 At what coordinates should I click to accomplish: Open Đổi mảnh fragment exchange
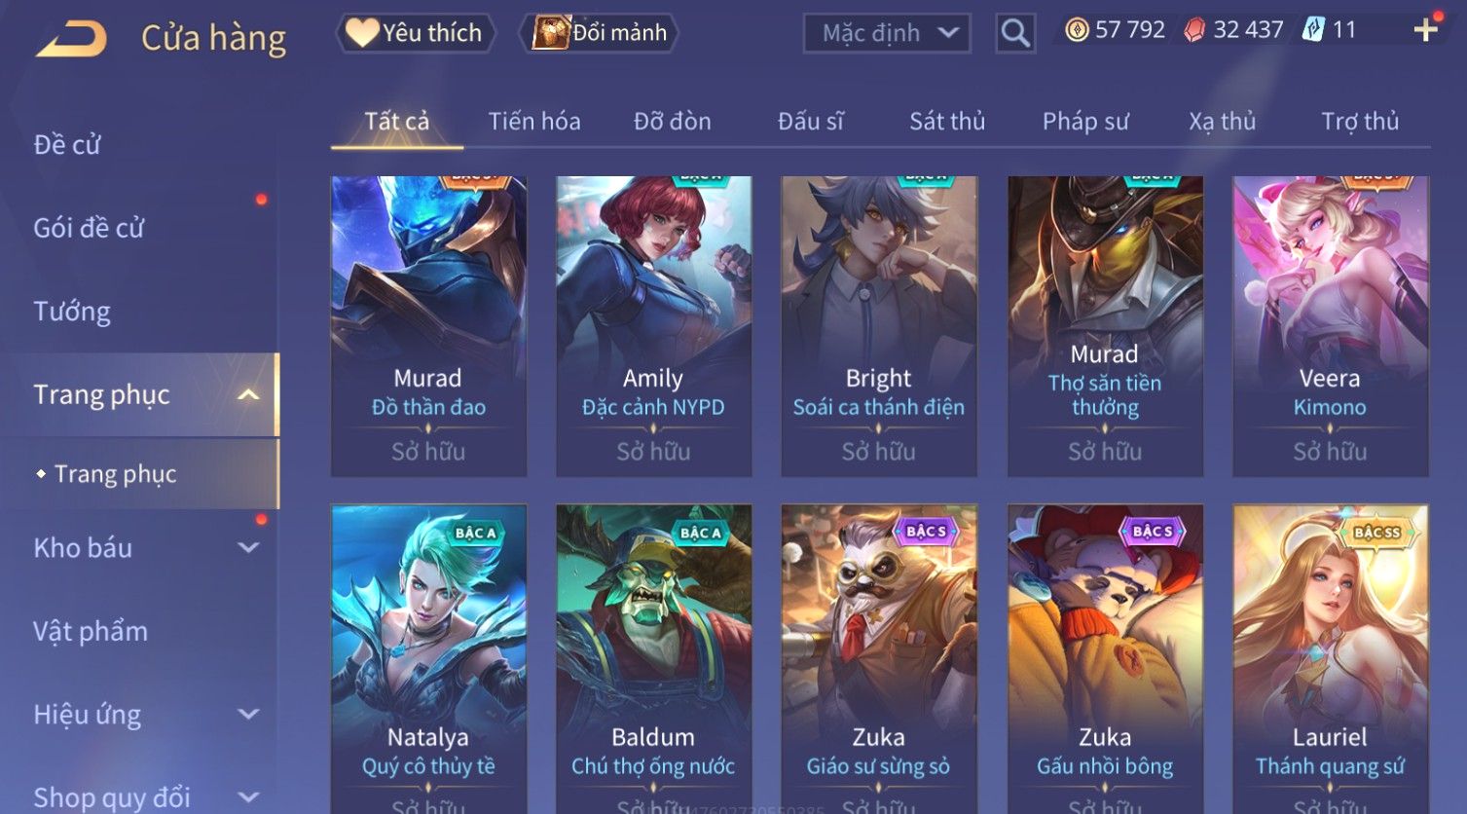(600, 33)
